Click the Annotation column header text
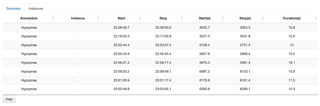320x106 pixels. point(29,18)
